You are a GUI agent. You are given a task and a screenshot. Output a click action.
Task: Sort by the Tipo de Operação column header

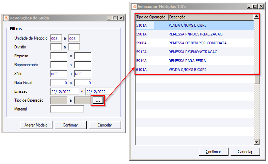pyautogui.click(x=152, y=17)
